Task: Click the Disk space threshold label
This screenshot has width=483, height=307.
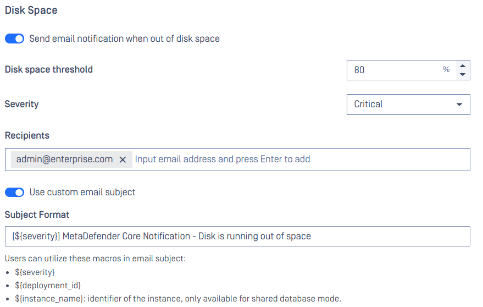Action: point(49,69)
